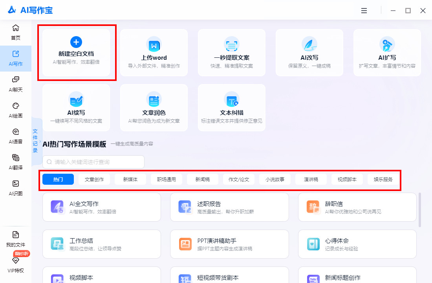Open the hamburger menu at top right

(x=364, y=11)
